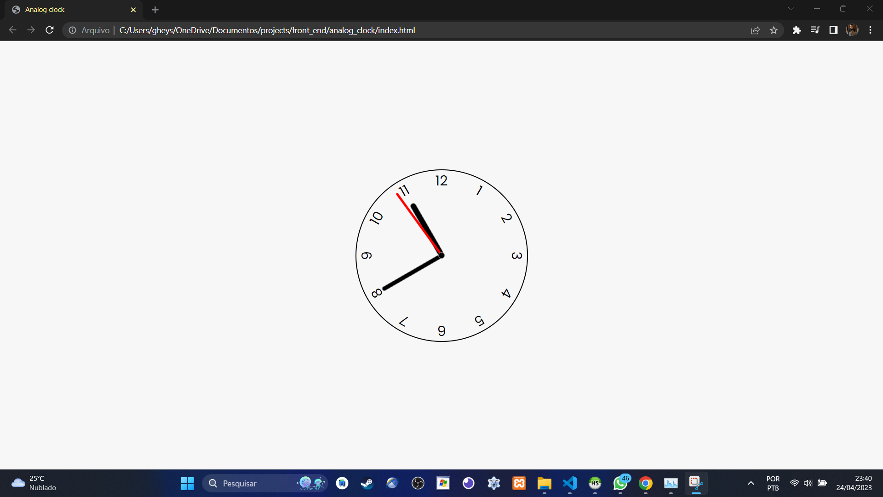883x497 pixels.
Task: Open a new tab with plus button
Action: tap(155, 10)
